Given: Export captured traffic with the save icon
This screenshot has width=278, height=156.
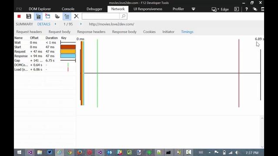Looking at the screenshot, I should [29, 16].
